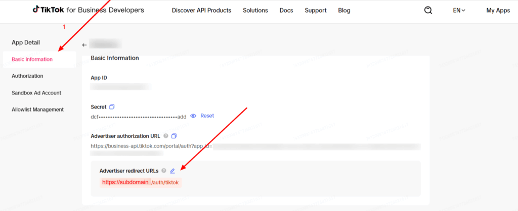Click help icon beside Advertiser authorization URL
The width and height of the screenshot is (518, 211).
166,136
